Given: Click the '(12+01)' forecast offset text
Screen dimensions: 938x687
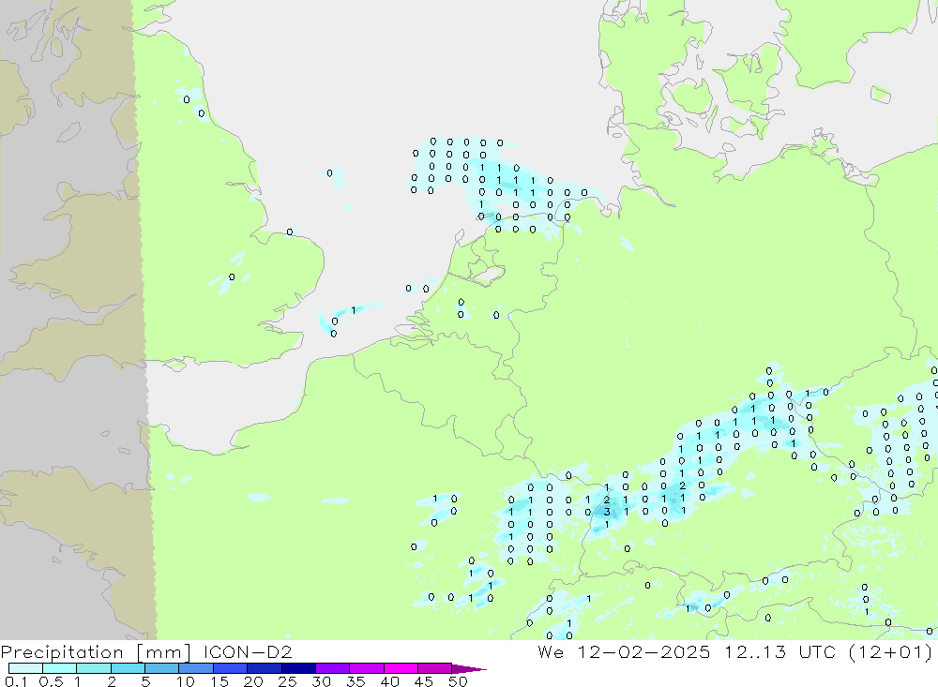Looking at the screenshot, I should [891, 652].
